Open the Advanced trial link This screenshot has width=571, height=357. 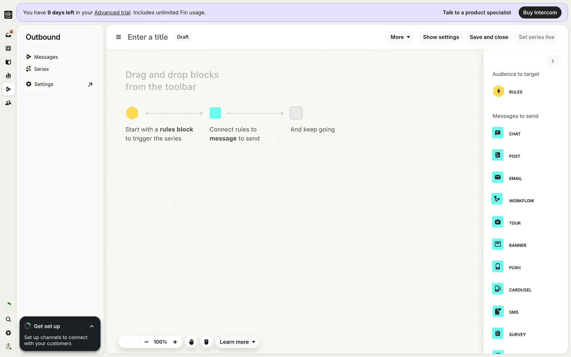point(112,12)
